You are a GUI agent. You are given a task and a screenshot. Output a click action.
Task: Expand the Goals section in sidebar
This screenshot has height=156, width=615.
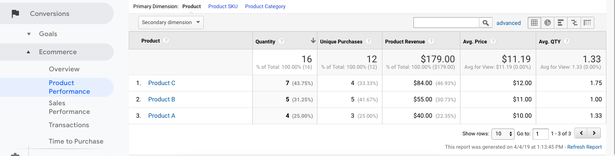pos(29,34)
